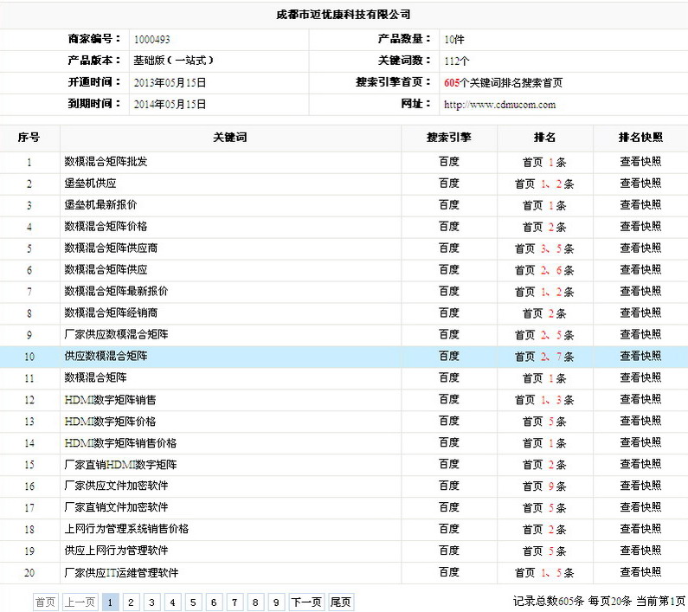Viewport: 688px width, 612px height.
Task: Click keyword 堡垒机最新报价
Action: coord(100,204)
